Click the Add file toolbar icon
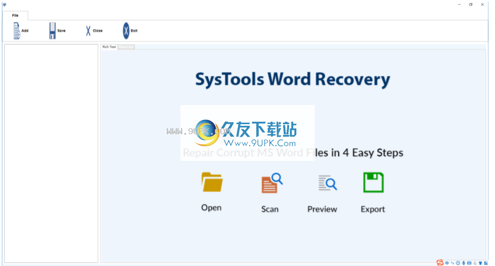The height and width of the screenshot is (266, 495). pos(17,31)
